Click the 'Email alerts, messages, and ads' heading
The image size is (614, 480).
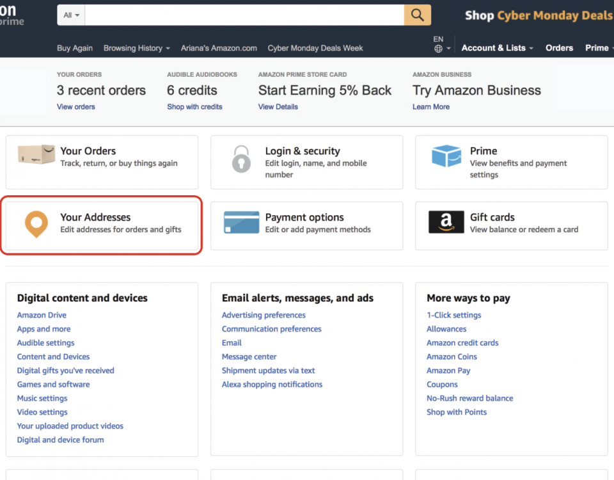(x=297, y=298)
